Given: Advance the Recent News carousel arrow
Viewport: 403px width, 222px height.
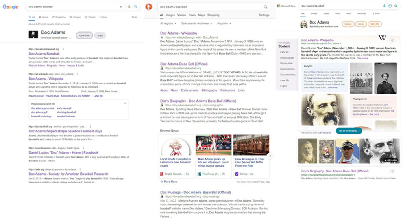Looking at the screenshot, I should (270, 156).
